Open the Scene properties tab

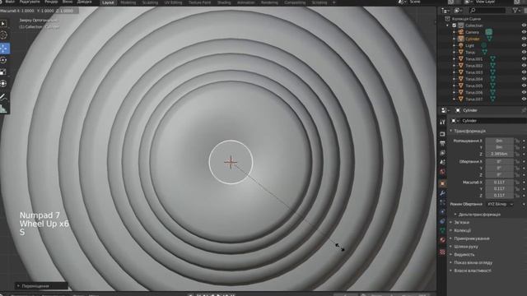tap(442, 163)
